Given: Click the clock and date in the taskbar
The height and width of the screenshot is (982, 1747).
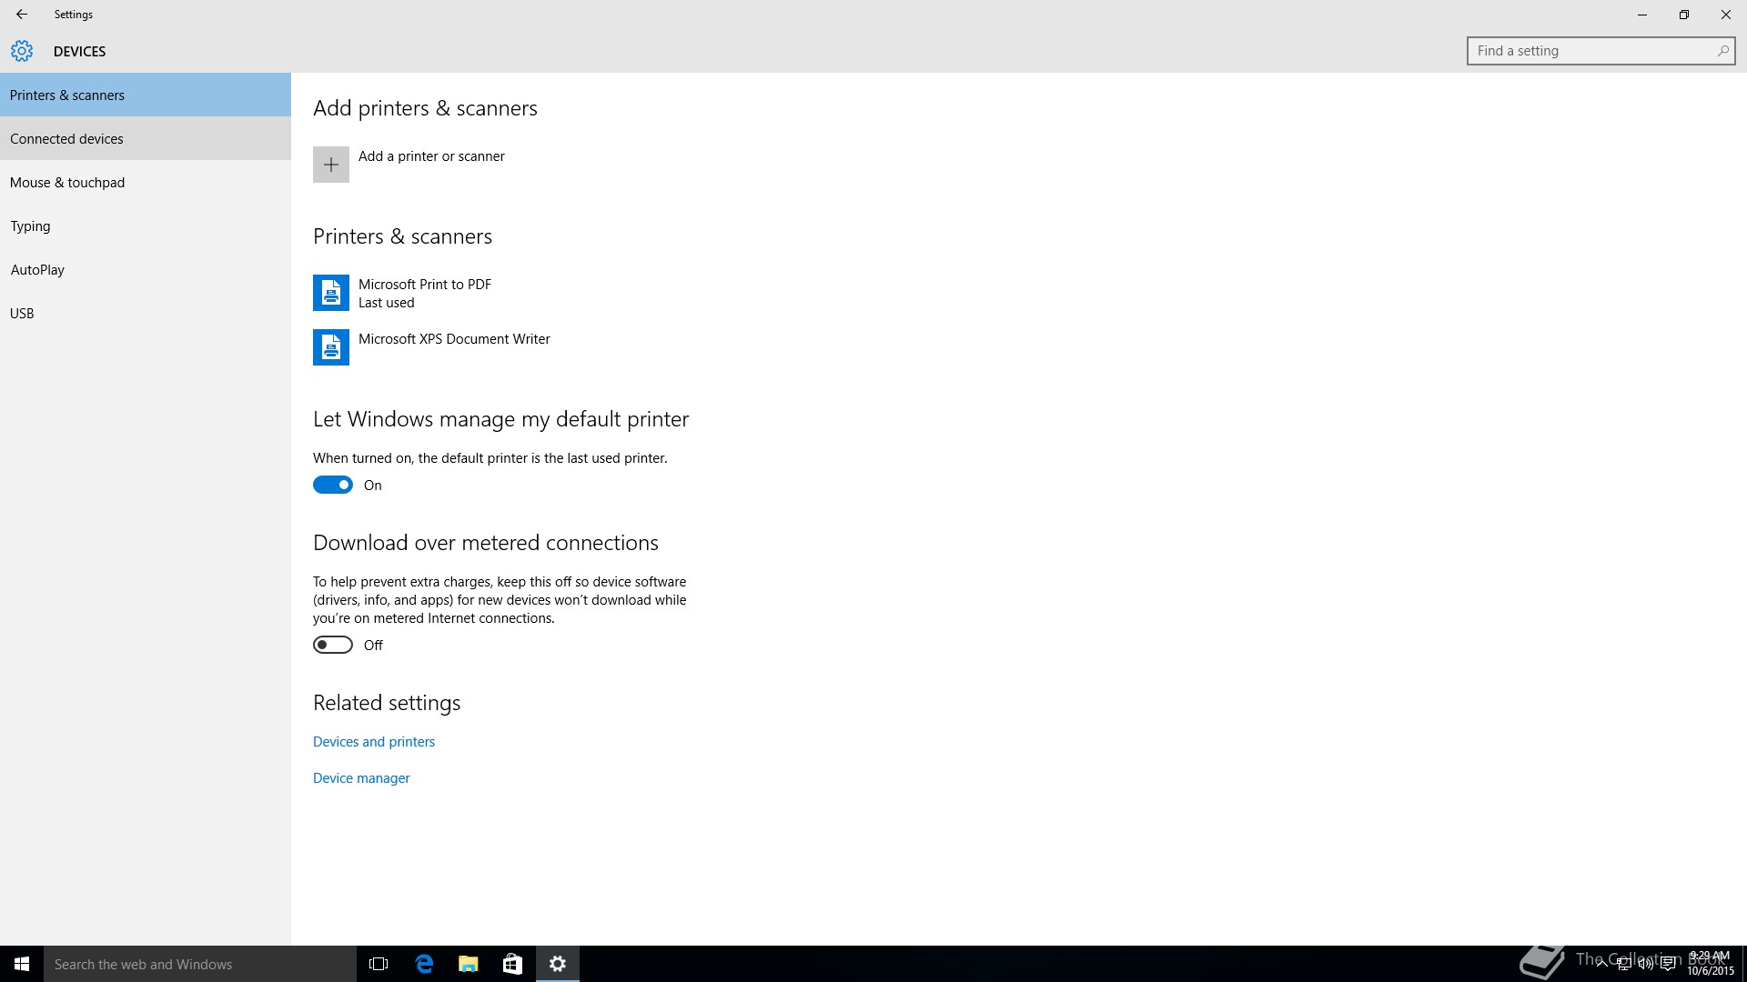Looking at the screenshot, I should (x=1711, y=964).
